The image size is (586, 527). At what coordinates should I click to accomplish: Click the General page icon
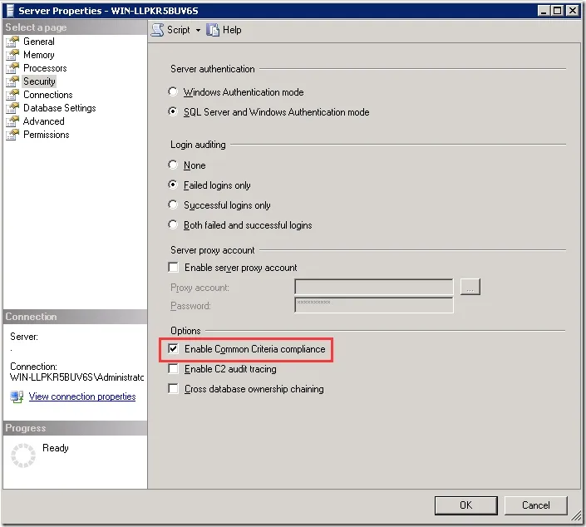pos(12,42)
